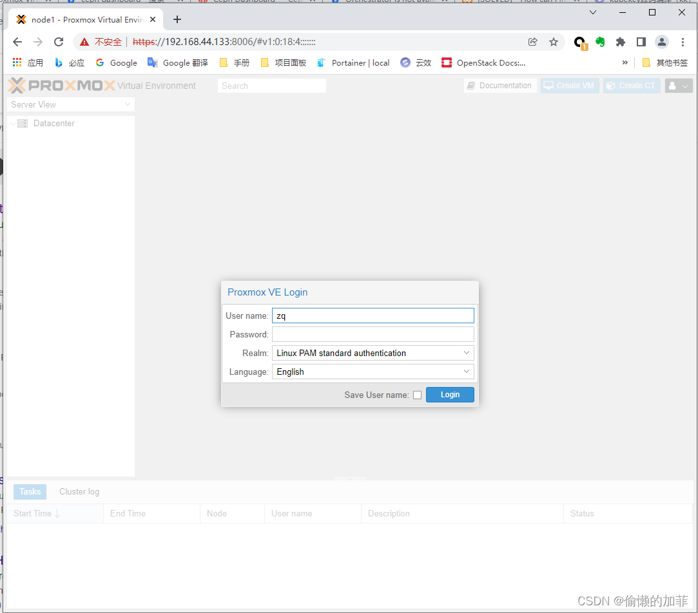Viewport: 698px width, 613px height.
Task: Open the 必应 Bing bookmark
Action: [x=70, y=62]
